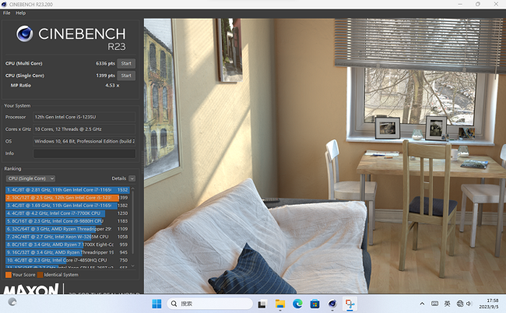
Task: Open File Explorer from the taskbar
Action: 279,303
